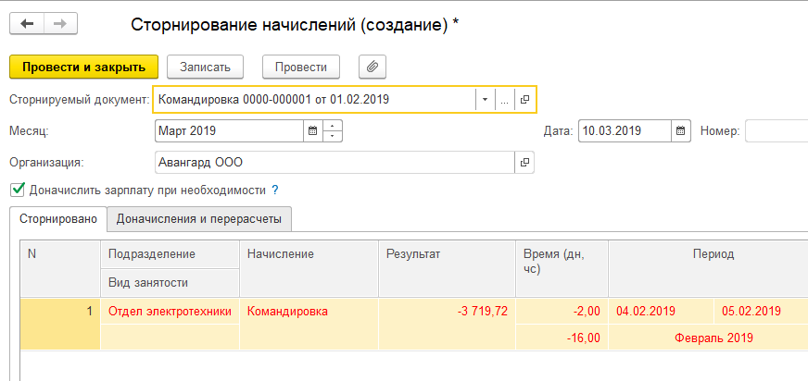Switch to the Сторнировано tab
808x381 pixels.
click(x=57, y=218)
